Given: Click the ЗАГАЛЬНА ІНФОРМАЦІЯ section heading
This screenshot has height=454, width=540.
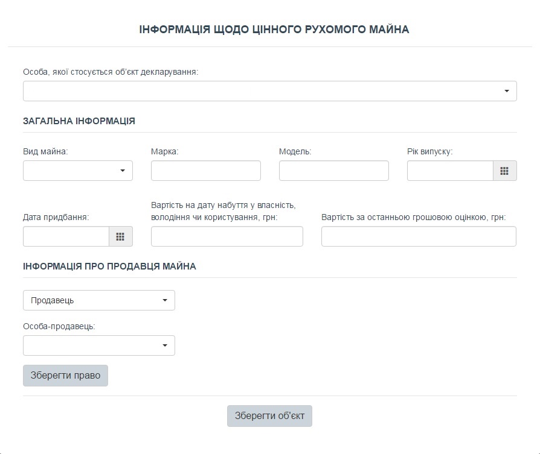Looking at the screenshot, I should [79, 121].
